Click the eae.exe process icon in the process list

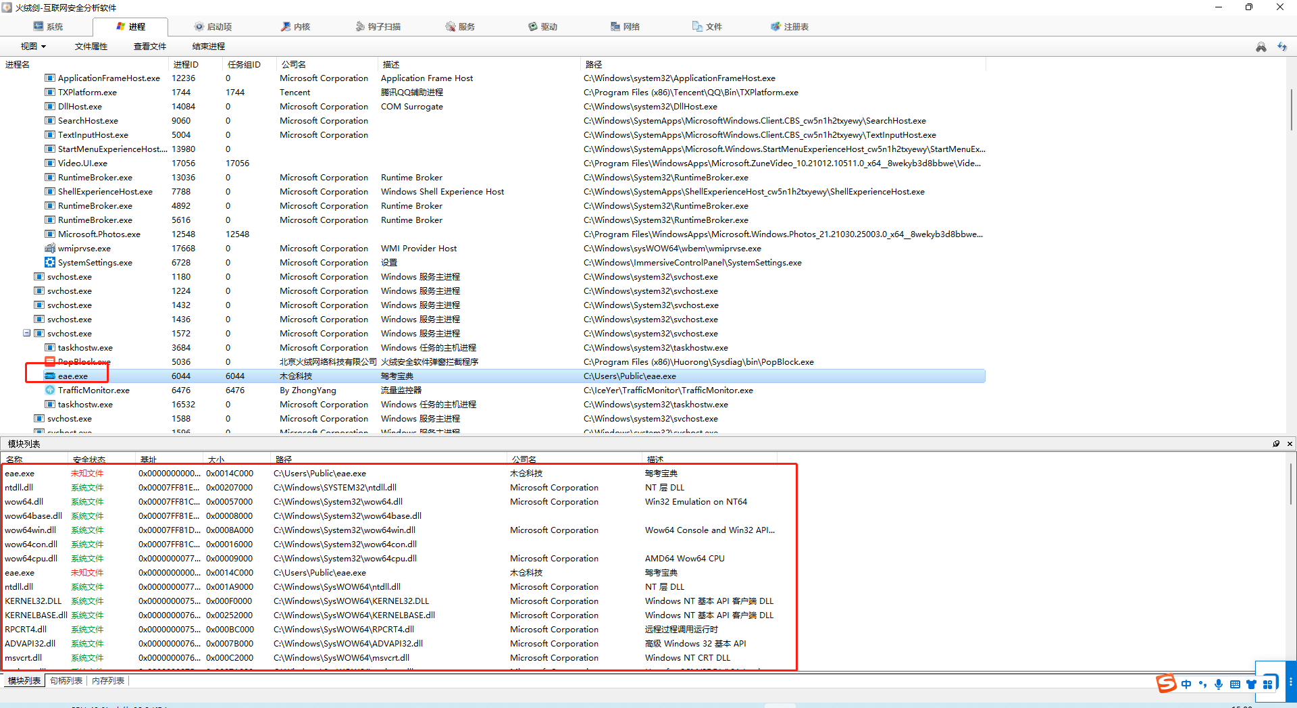click(x=50, y=376)
